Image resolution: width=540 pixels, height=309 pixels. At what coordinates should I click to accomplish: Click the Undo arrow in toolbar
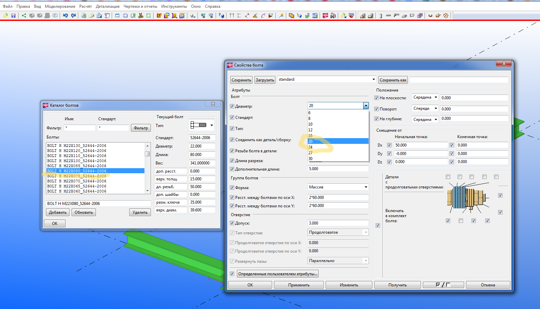(x=65, y=16)
